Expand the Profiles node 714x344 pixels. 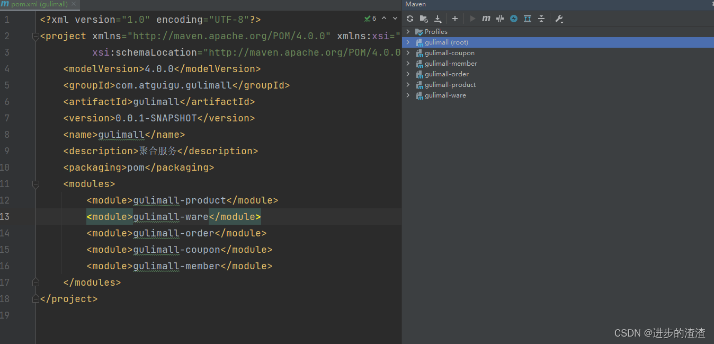coord(408,32)
